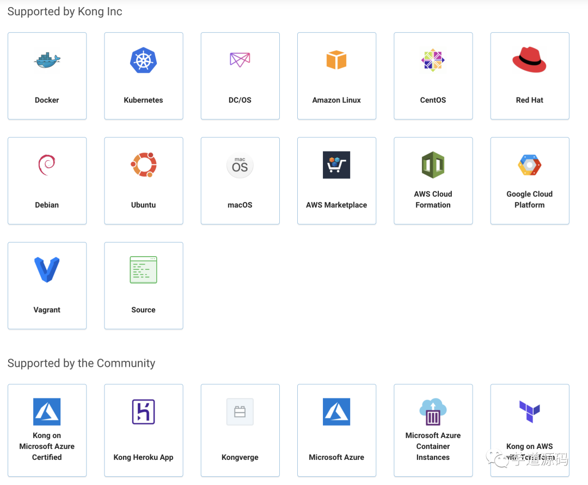Click the AWS Marketplace text label
Viewport: 588px width, 485px height.
coord(336,205)
